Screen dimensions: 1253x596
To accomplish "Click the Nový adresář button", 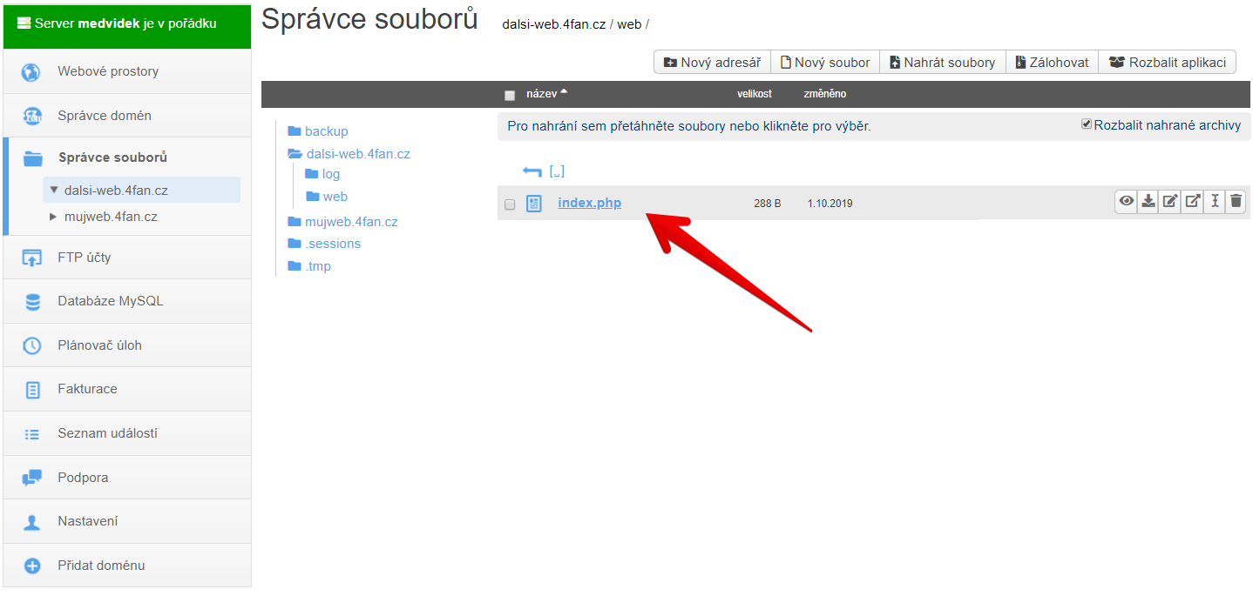I will coord(712,62).
